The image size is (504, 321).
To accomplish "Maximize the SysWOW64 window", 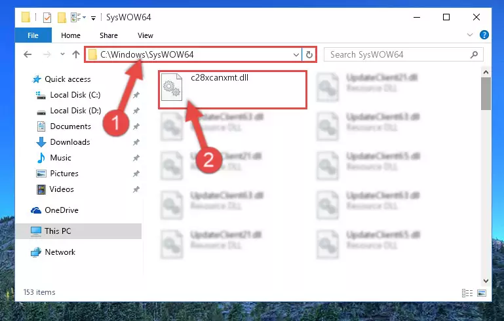I will tap(446, 17).
